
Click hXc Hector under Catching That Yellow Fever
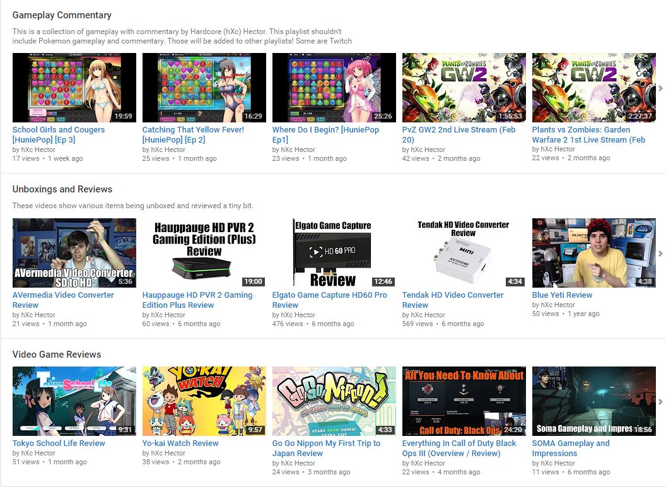pyautogui.click(x=168, y=150)
